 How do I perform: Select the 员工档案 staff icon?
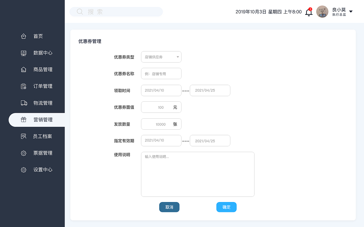pos(24,136)
